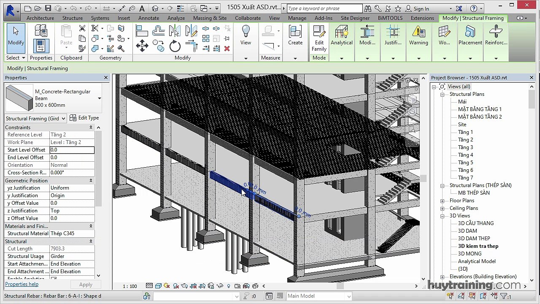Open the BiMTOOLS tab
The width and height of the screenshot is (540, 304).
tap(390, 18)
